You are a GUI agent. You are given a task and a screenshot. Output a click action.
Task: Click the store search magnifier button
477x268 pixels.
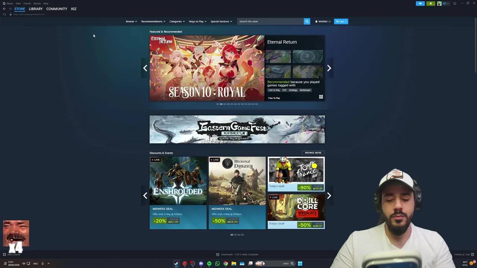coord(307,21)
